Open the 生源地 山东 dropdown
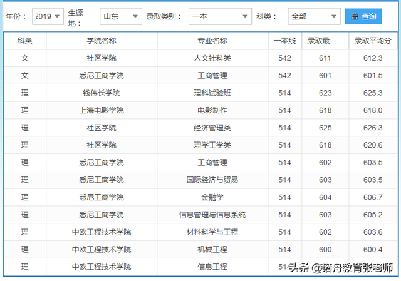The height and width of the screenshot is (281, 401). (121, 16)
